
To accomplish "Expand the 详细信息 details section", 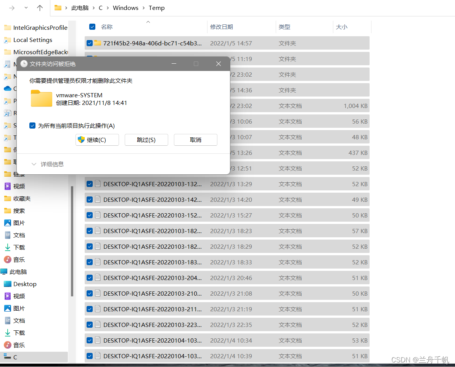I will point(48,164).
